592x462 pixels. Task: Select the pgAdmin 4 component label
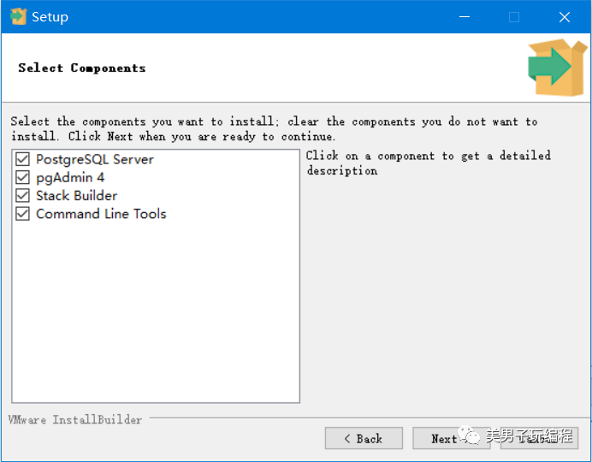coord(70,177)
